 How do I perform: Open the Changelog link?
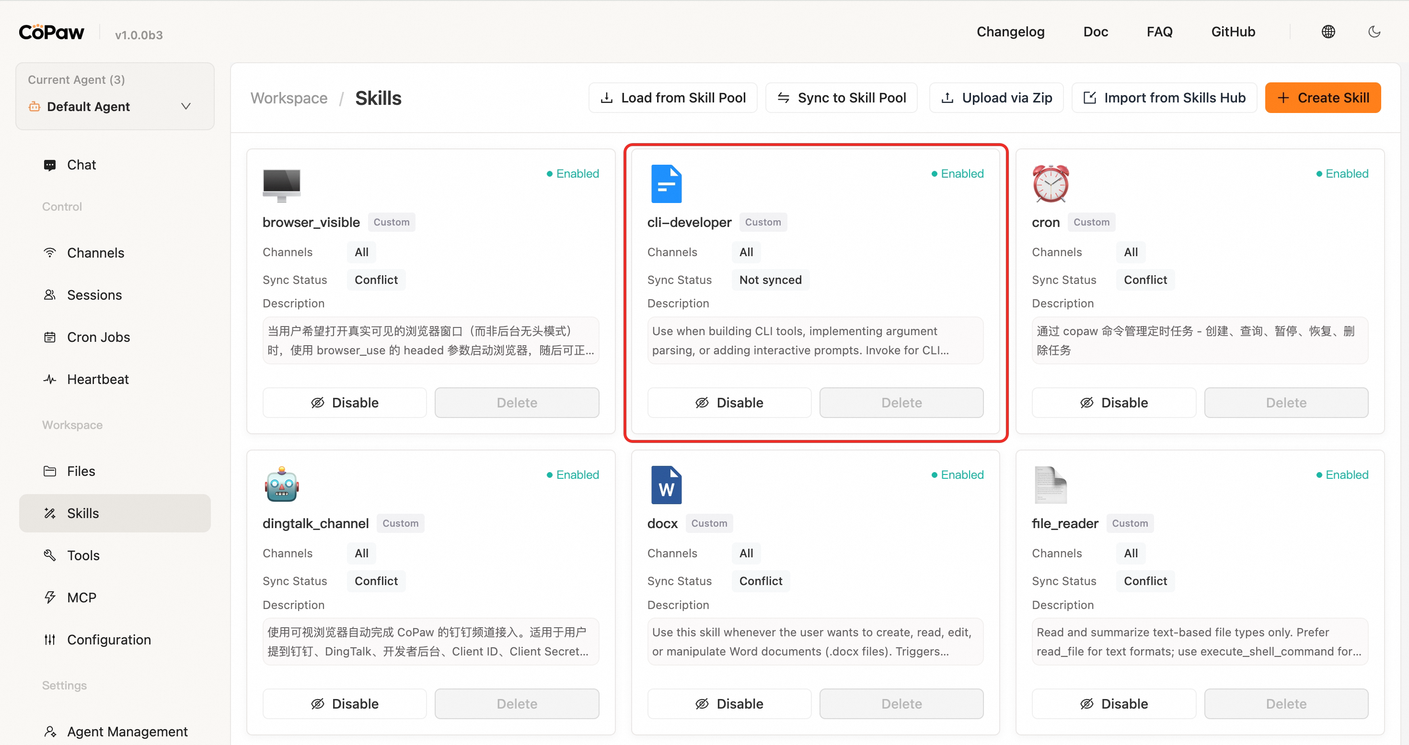1010,32
